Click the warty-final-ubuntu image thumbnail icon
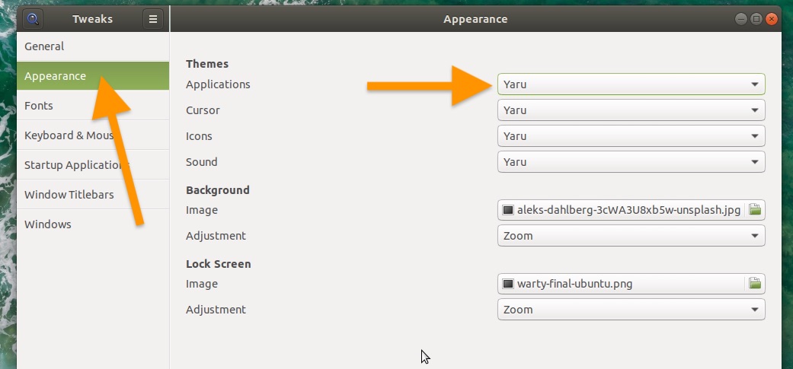 (508, 284)
